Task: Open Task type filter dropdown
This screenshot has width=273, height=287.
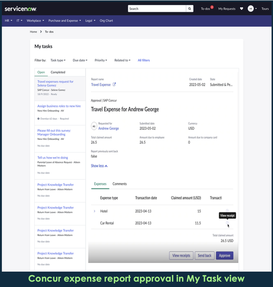Action: coord(58,60)
